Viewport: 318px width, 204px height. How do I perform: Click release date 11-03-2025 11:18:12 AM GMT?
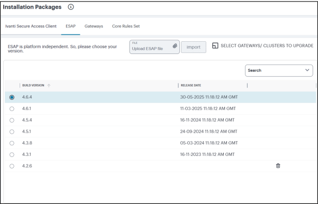click(208, 108)
